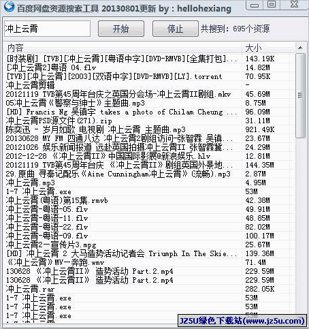Click the vertical scrollbar thumb
309x329 pixels.
[x=300, y=95]
